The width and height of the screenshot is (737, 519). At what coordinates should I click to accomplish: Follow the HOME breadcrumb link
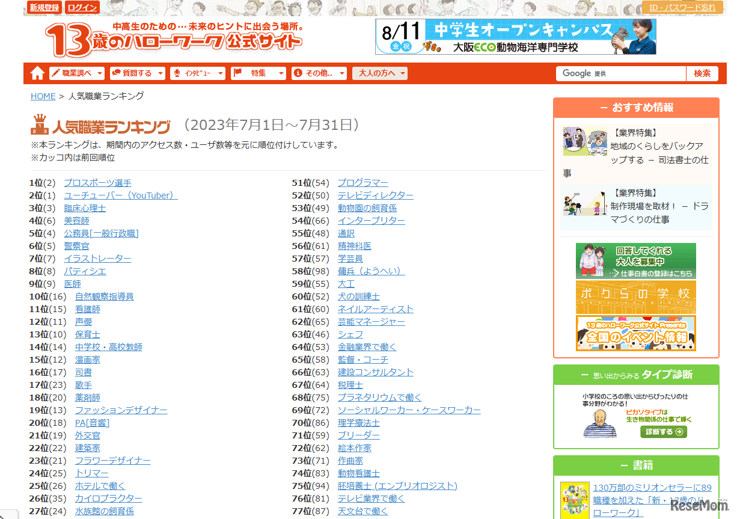[x=43, y=96]
